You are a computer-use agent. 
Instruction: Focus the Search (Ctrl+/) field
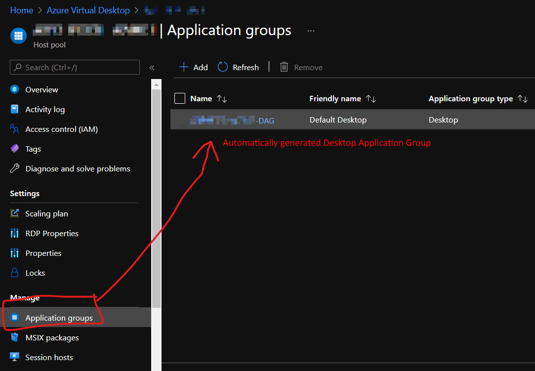[75, 67]
